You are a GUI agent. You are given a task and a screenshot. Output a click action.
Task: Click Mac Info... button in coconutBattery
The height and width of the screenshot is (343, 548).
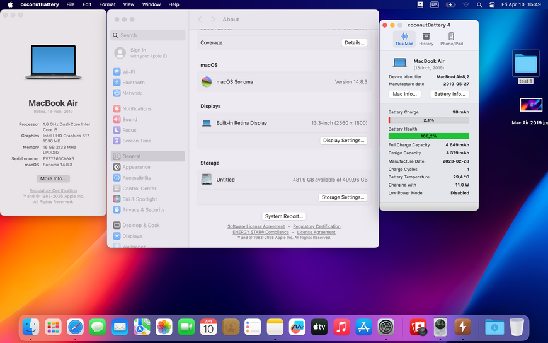405,94
